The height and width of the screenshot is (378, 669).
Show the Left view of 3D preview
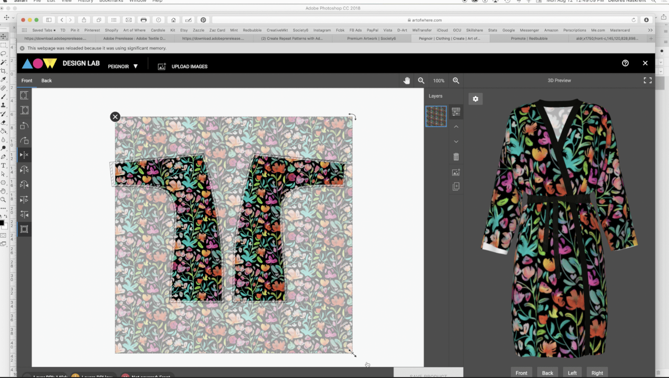(572, 373)
